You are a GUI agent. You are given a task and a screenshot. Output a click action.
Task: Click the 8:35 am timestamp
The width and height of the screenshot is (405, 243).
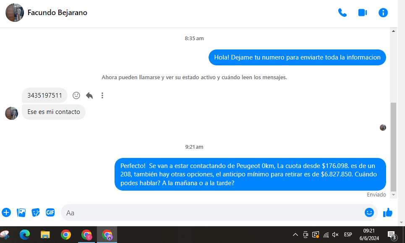tap(194, 39)
